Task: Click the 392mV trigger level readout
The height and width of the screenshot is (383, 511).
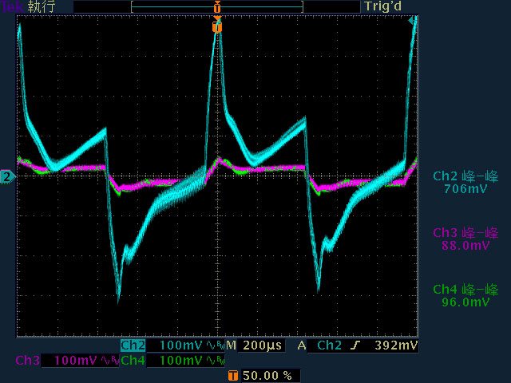Action: click(396, 346)
